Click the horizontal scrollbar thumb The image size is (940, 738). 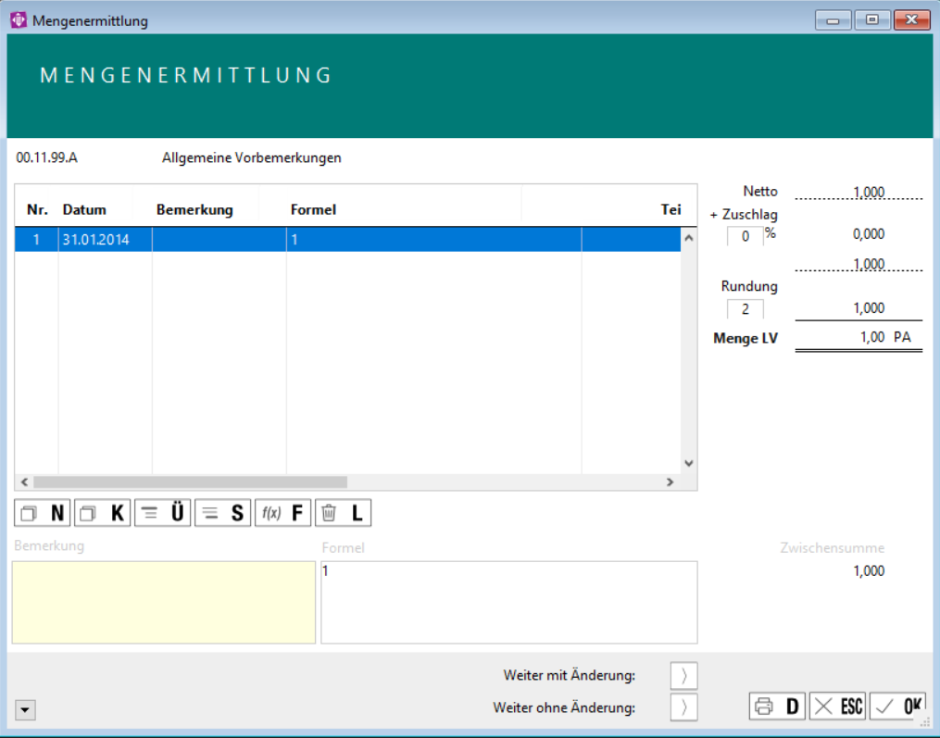coord(190,482)
